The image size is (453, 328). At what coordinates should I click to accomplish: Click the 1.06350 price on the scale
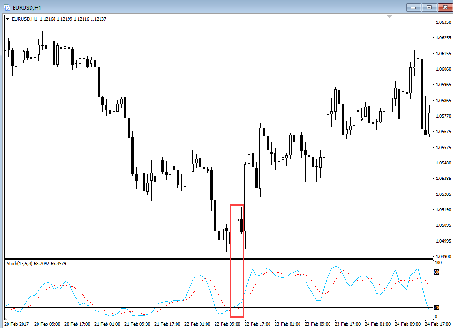tap(443, 22)
